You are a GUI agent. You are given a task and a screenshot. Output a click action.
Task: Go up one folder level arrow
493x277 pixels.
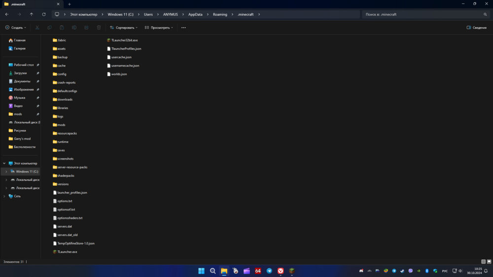click(x=32, y=14)
